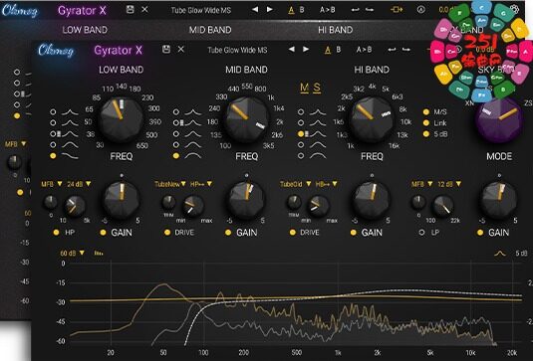Image resolution: width=533 pixels, height=361 pixels.
Task: Select the third shape option for hi band
Action: [x=301, y=133]
